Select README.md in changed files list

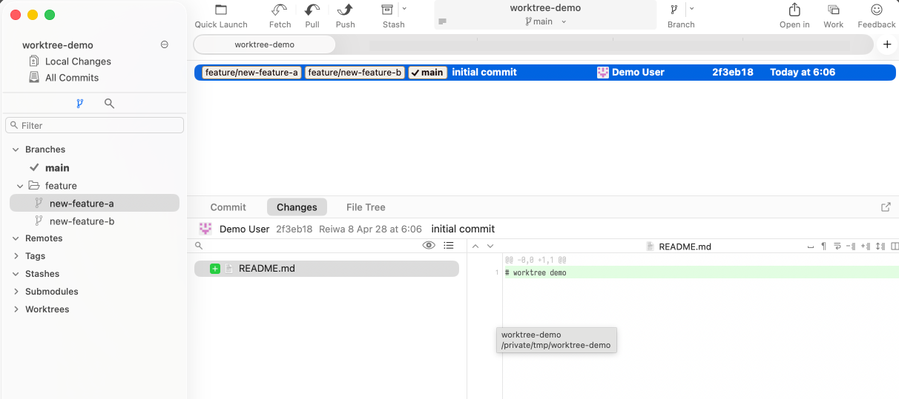tap(326, 269)
